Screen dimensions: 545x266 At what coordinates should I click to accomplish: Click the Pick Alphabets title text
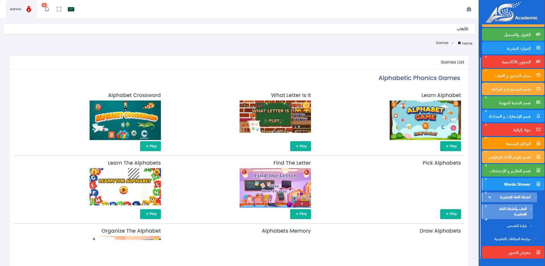pos(441,163)
